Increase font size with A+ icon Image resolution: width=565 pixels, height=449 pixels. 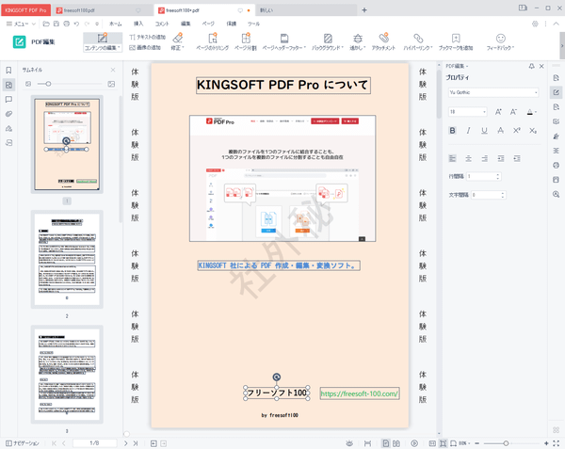pos(498,112)
